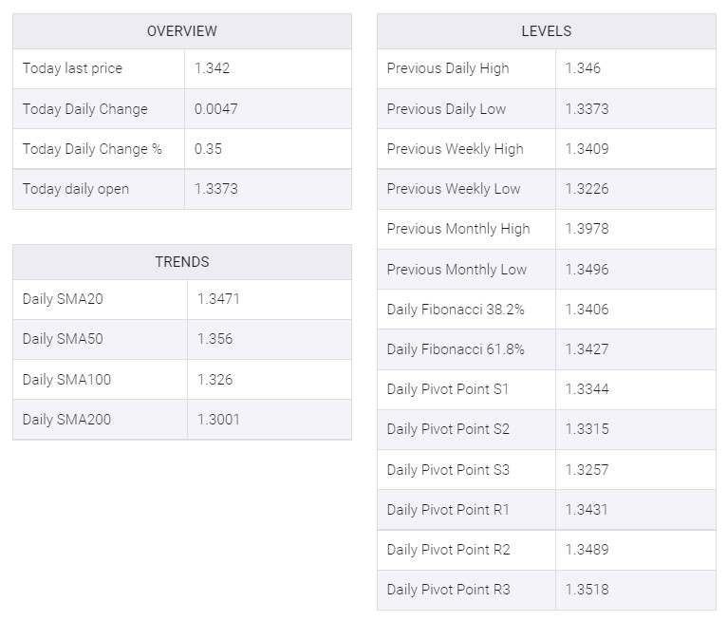The image size is (727, 621).
Task: Click the TRENDS table header
Action: 181,262
